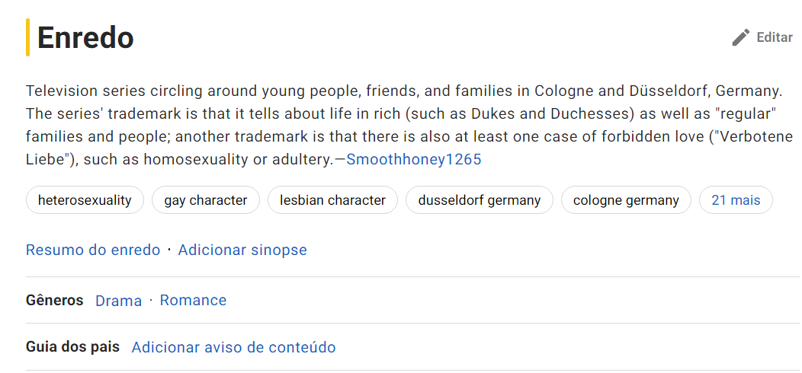Choose the cologne germany keyword tag
This screenshot has width=802, height=373.
[626, 200]
